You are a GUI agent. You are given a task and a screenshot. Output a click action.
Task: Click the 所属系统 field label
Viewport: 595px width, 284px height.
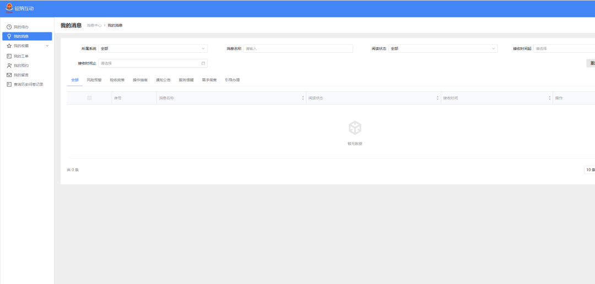click(x=89, y=48)
